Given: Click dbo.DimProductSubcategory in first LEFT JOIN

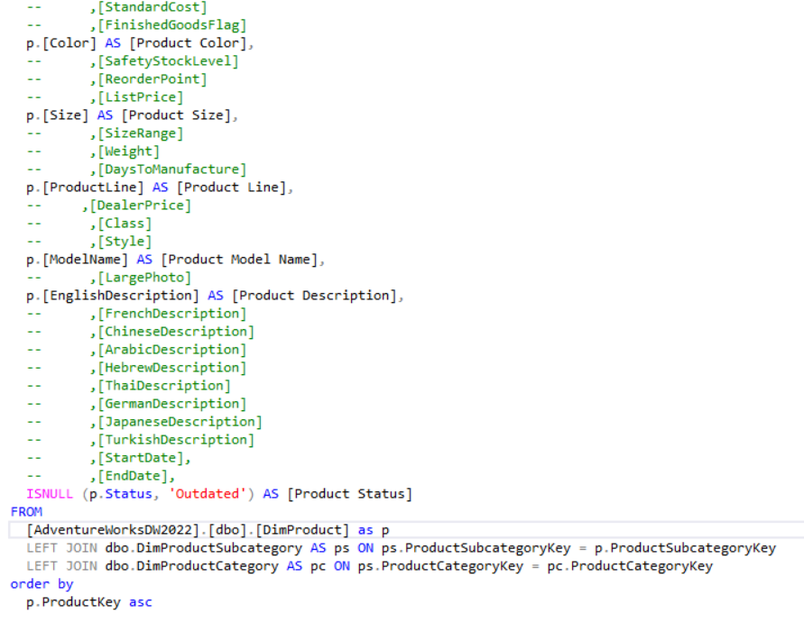Looking at the screenshot, I should (204, 548).
